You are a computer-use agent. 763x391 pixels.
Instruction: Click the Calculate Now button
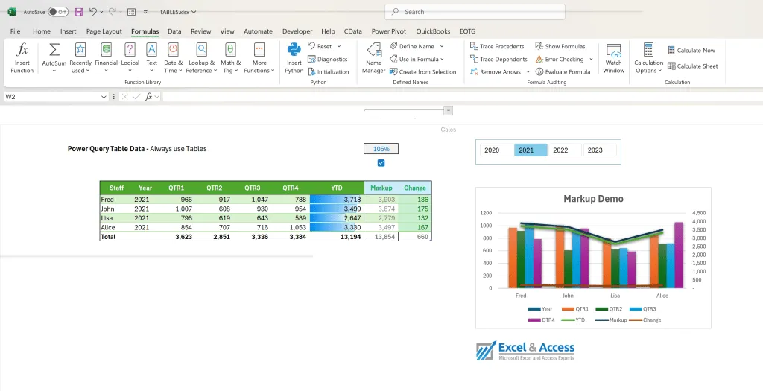[691, 51]
